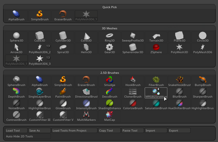Toggle Auto Hide 2D Tools

(28, 136)
